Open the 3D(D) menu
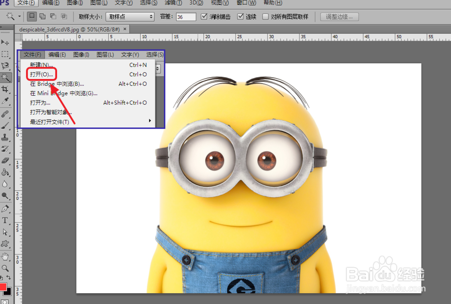This screenshot has width=451, height=304. click(196, 3)
